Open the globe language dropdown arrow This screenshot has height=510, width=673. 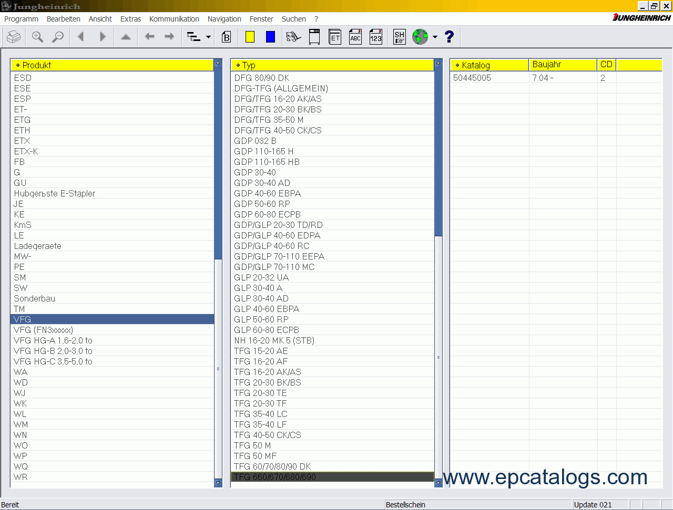pos(435,37)
